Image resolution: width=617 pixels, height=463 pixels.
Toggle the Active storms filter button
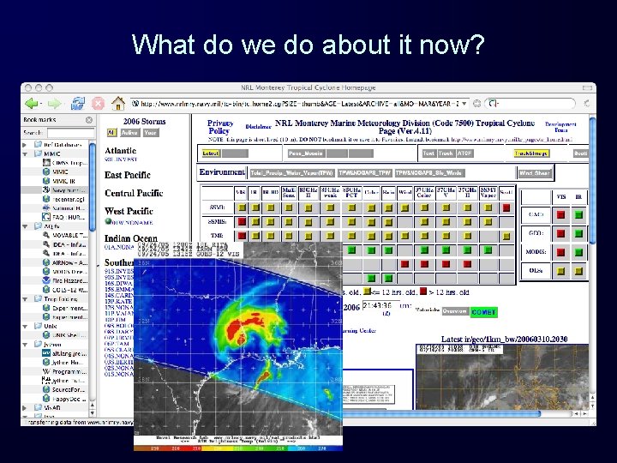pyautogui.click(x=129, y=133)
